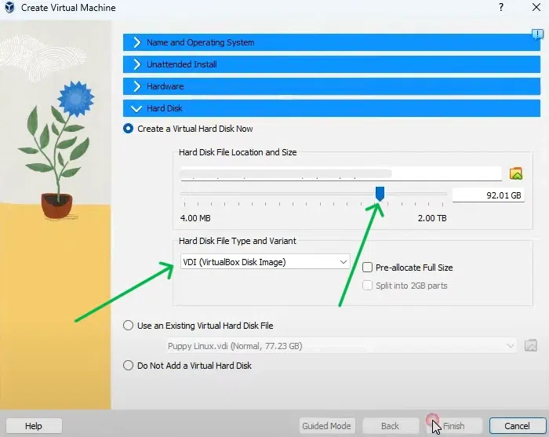Expand the Unattended Install section

tap(181, 64)
